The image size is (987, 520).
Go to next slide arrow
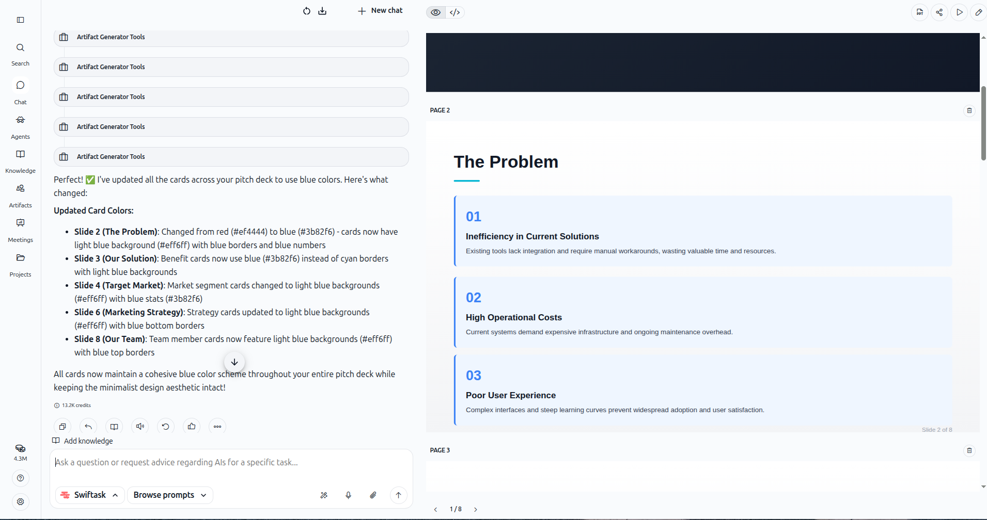point(476,510)
